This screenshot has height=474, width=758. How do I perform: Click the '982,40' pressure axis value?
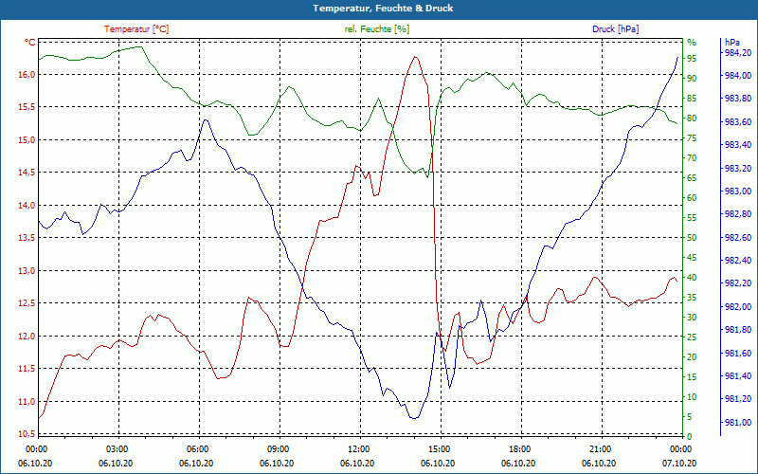pos(738,261)
